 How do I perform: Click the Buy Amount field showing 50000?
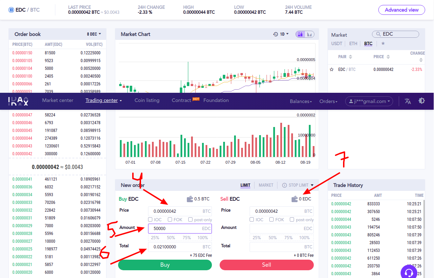(180, 229)
